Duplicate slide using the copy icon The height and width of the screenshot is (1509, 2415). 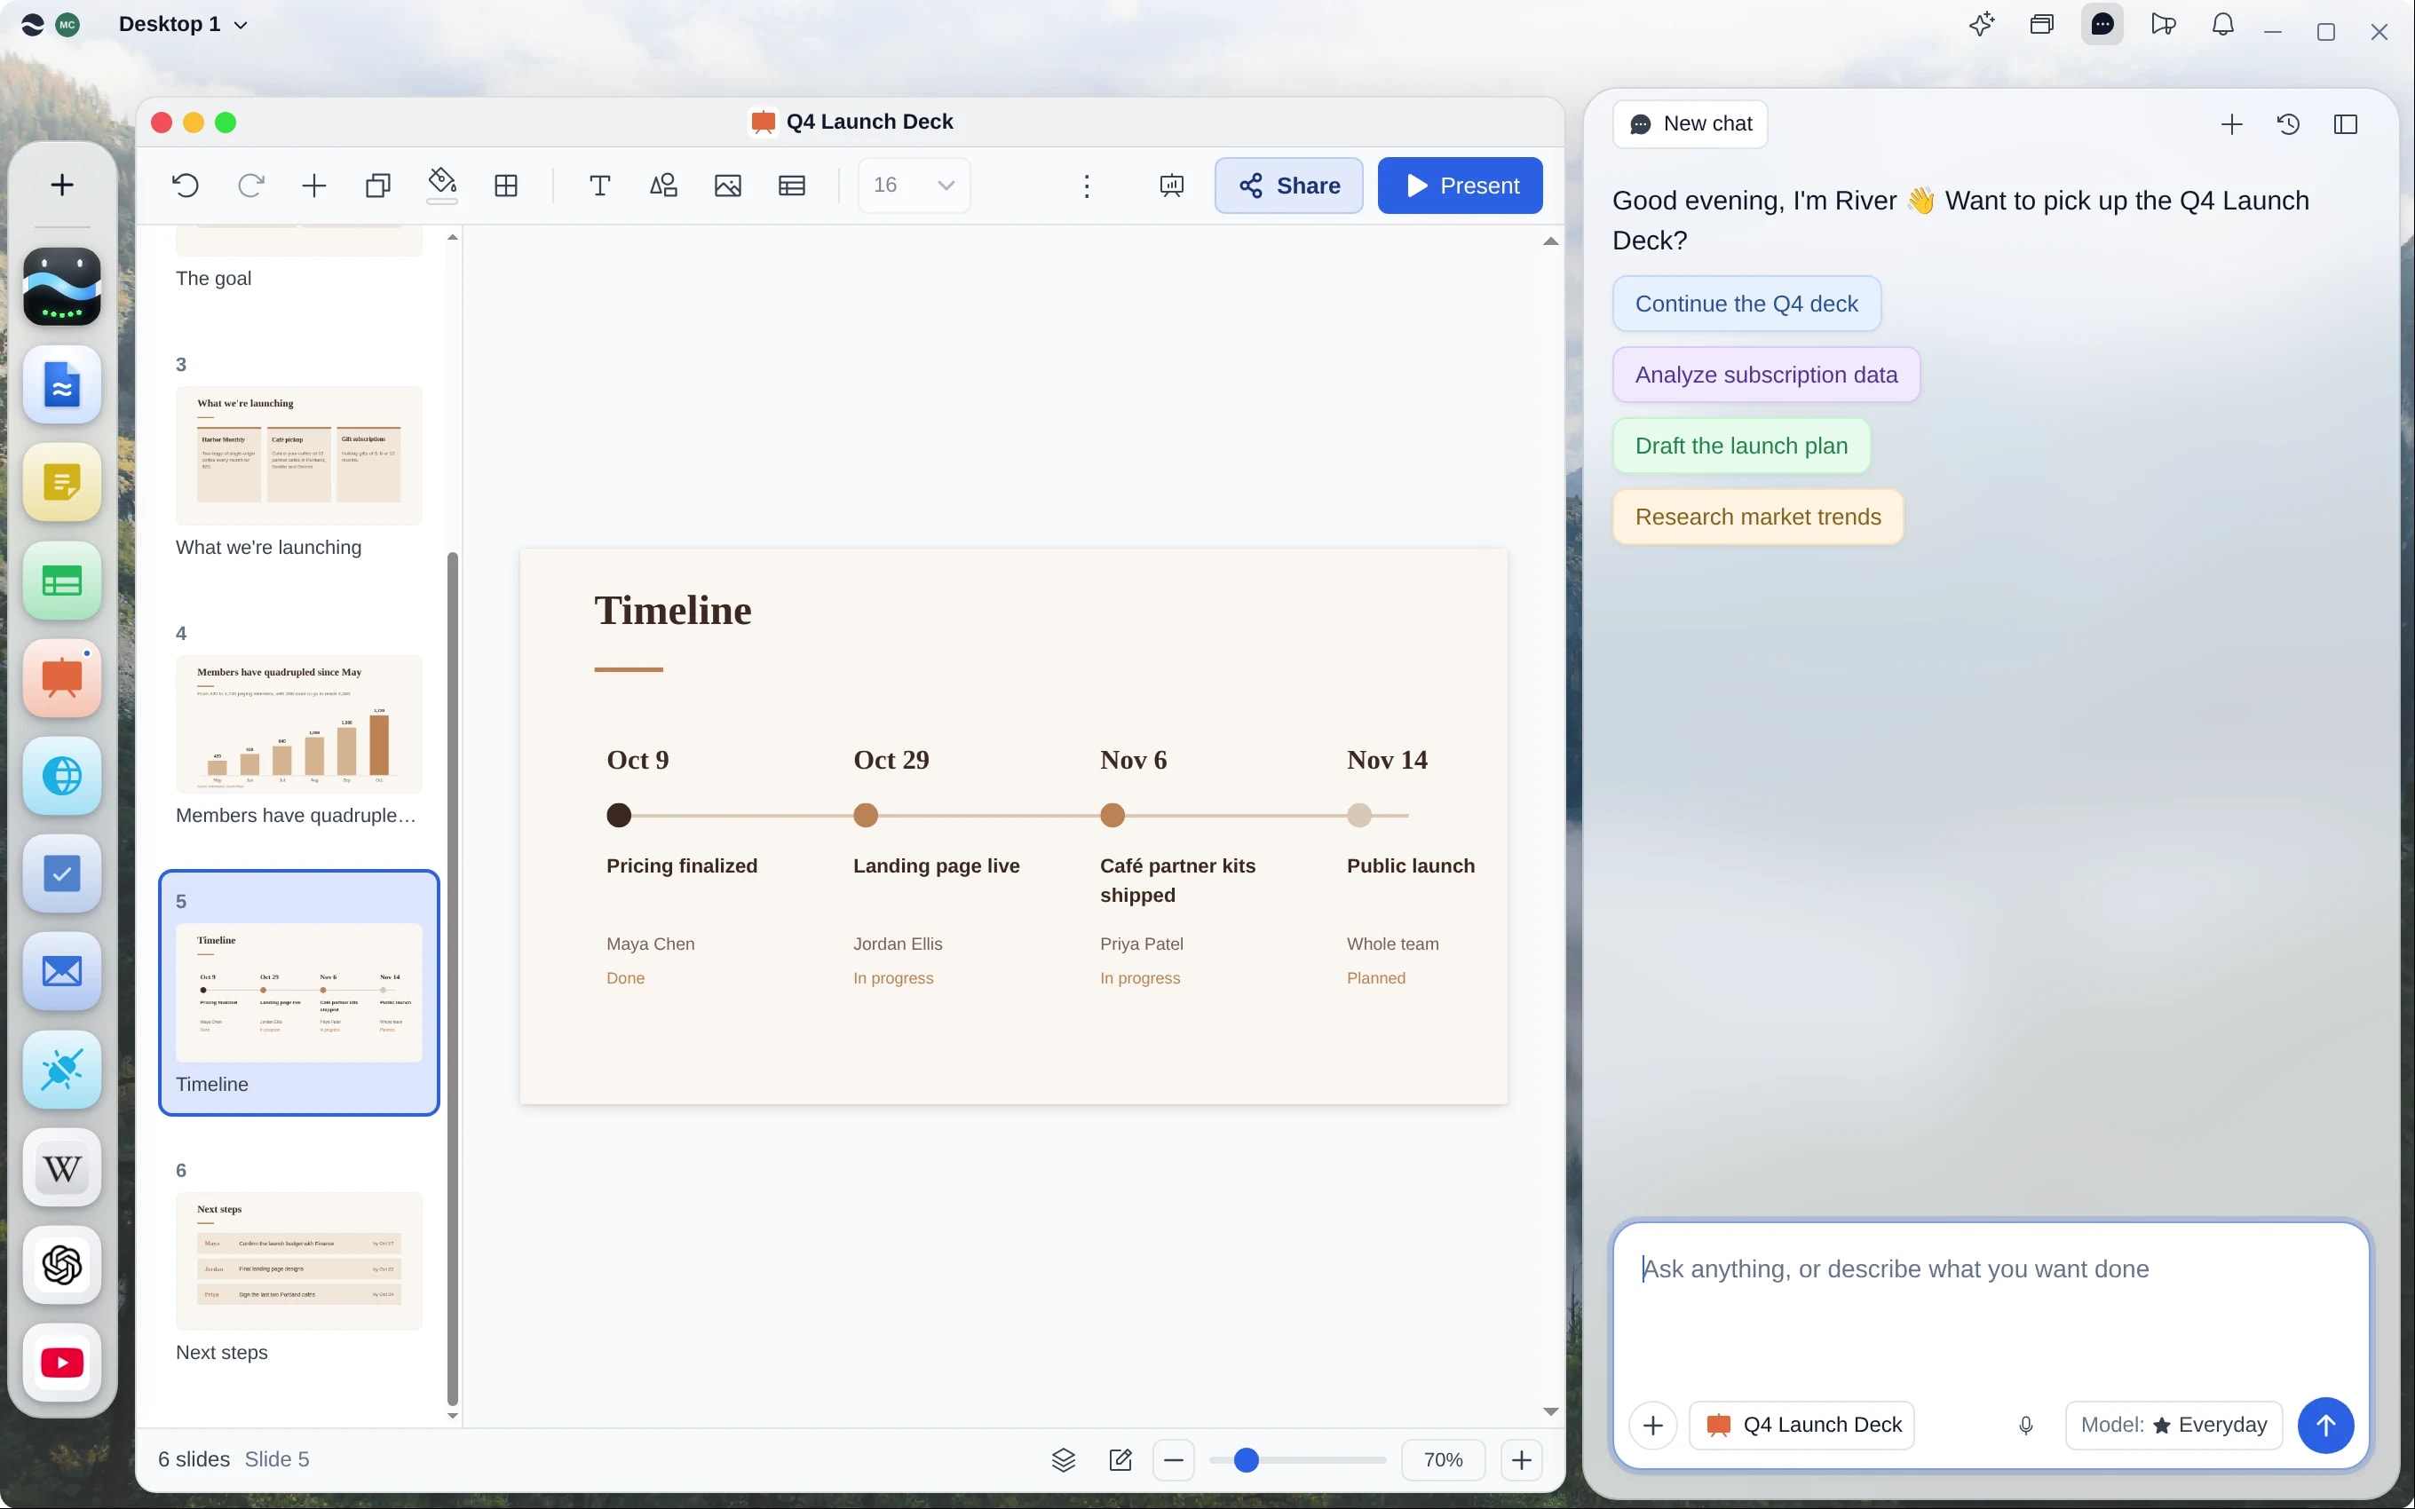(378, 186)
